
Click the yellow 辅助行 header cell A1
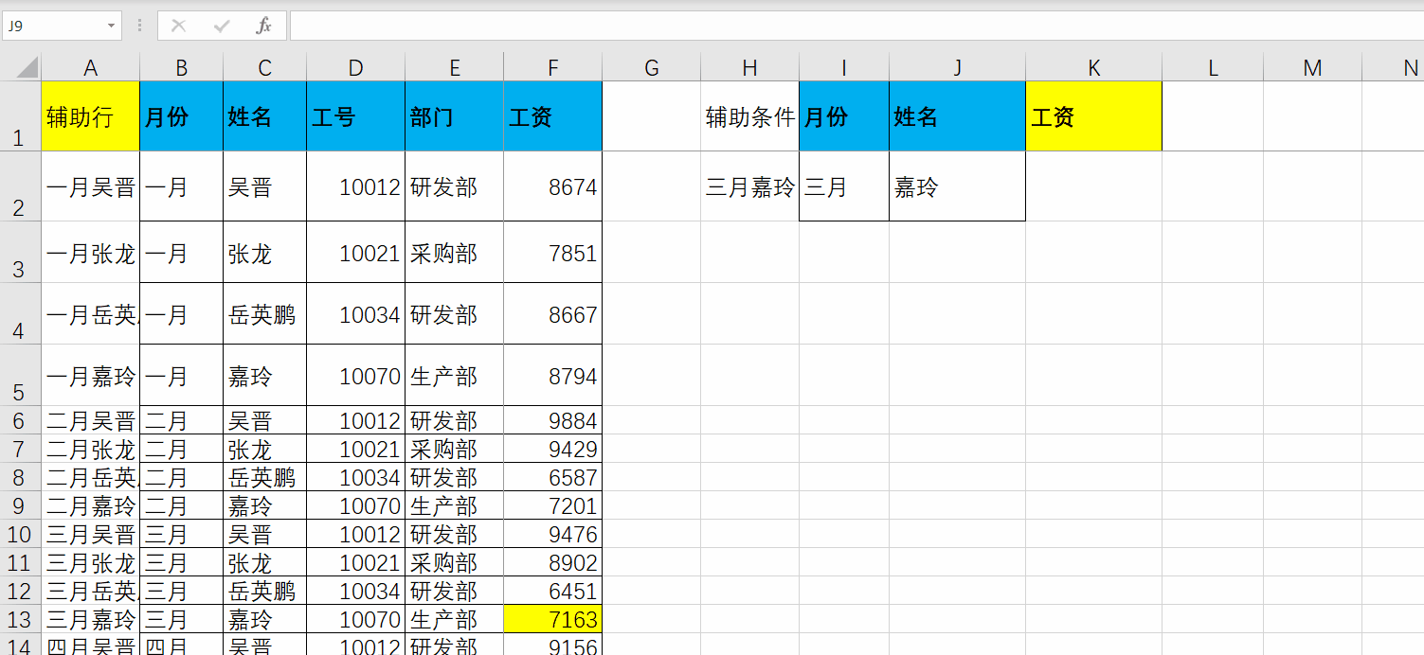point(90,115)
